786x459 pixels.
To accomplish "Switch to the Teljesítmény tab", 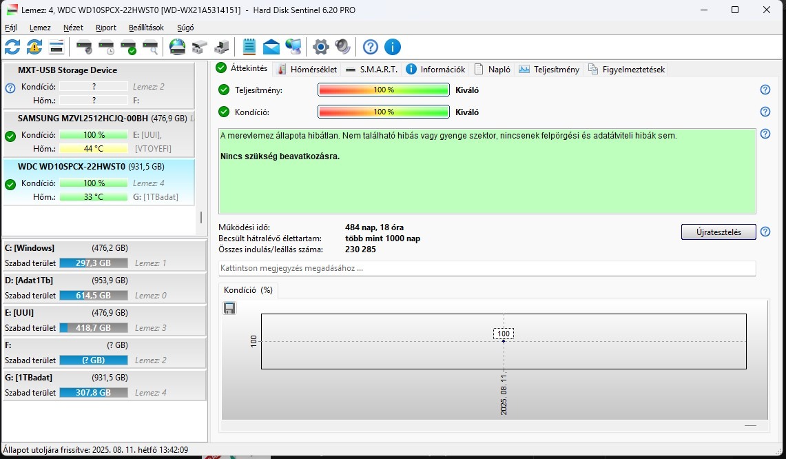I will (x=550, y=69).
